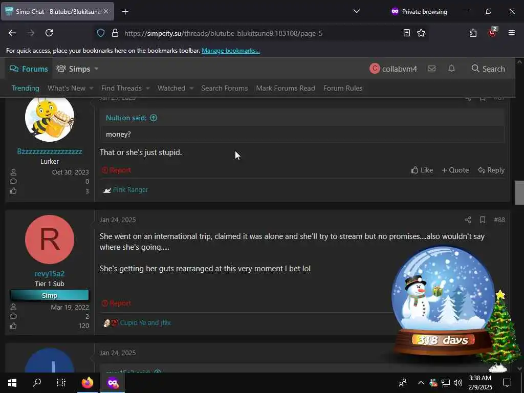Expand the What's New dropdown arrow
Viewport: 524px width, 393px height.
tap(91, 88)
